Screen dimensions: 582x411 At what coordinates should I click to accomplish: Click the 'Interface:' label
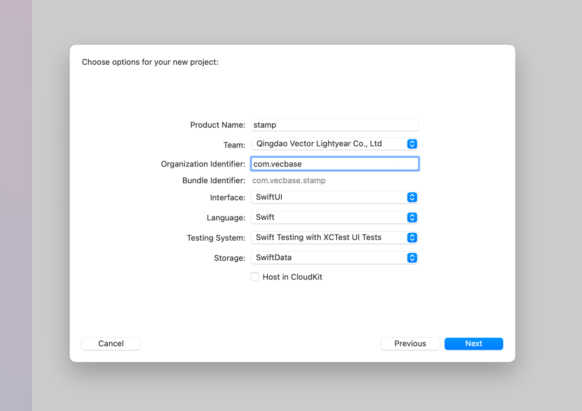pos(227,198)
